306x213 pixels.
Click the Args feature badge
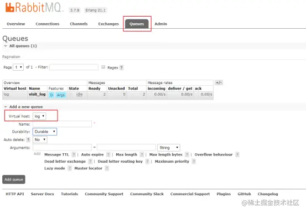tap(61, 95)
